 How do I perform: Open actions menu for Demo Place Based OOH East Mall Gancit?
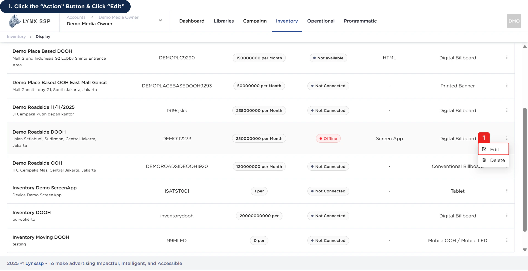507,85
